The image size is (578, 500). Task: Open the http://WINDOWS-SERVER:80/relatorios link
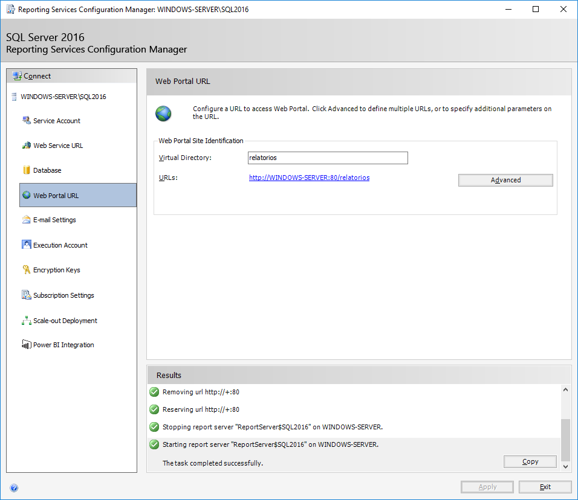(x=310, y=178)
